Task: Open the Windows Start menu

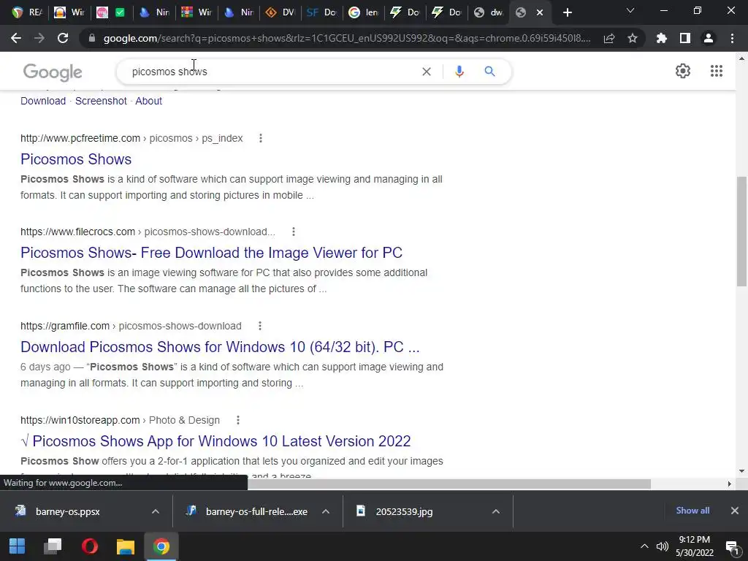Action: pyautogui.click(x=18, y=546)
